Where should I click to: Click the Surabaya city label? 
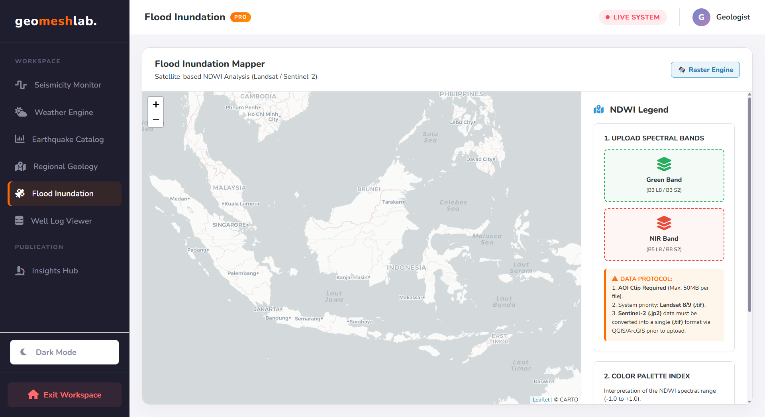pos(361,322)
